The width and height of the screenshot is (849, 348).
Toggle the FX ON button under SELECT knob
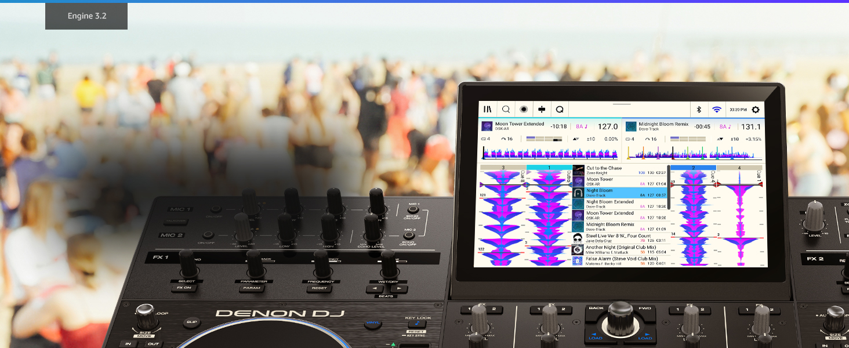click(184, 288)
